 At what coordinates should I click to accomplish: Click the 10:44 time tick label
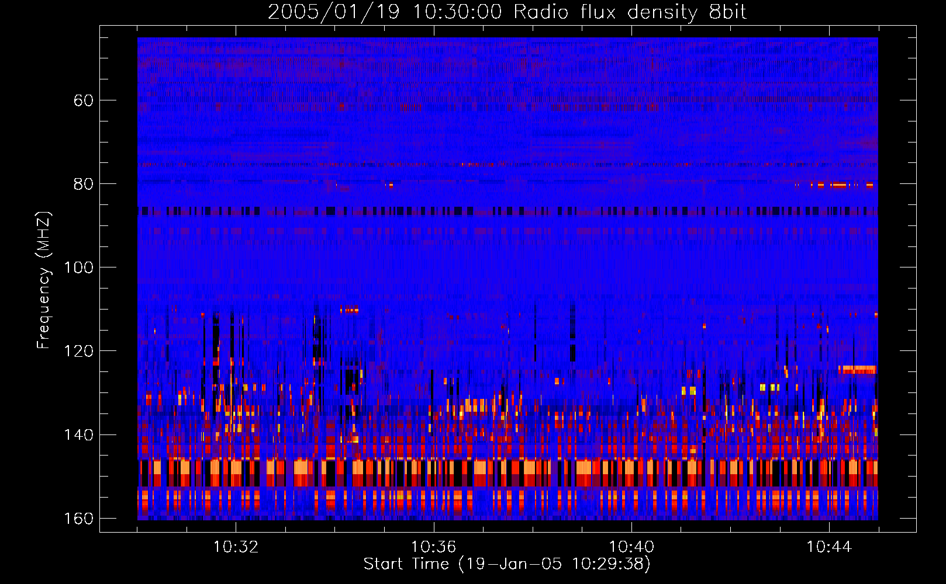[829, 547]
